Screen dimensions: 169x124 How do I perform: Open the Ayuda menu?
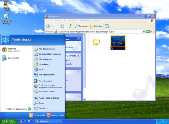click(x=96, y=21)
